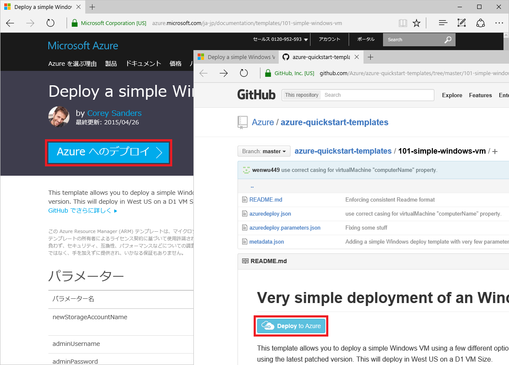This screenshot has height=365, width=509.
Task: Close the Deploy a simple Windows tab in the Azure window
Action: pos(78,7)
